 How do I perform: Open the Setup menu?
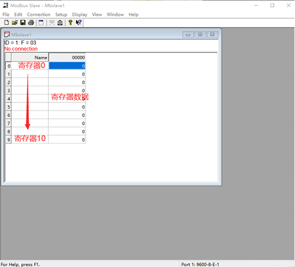coord(61,15)
